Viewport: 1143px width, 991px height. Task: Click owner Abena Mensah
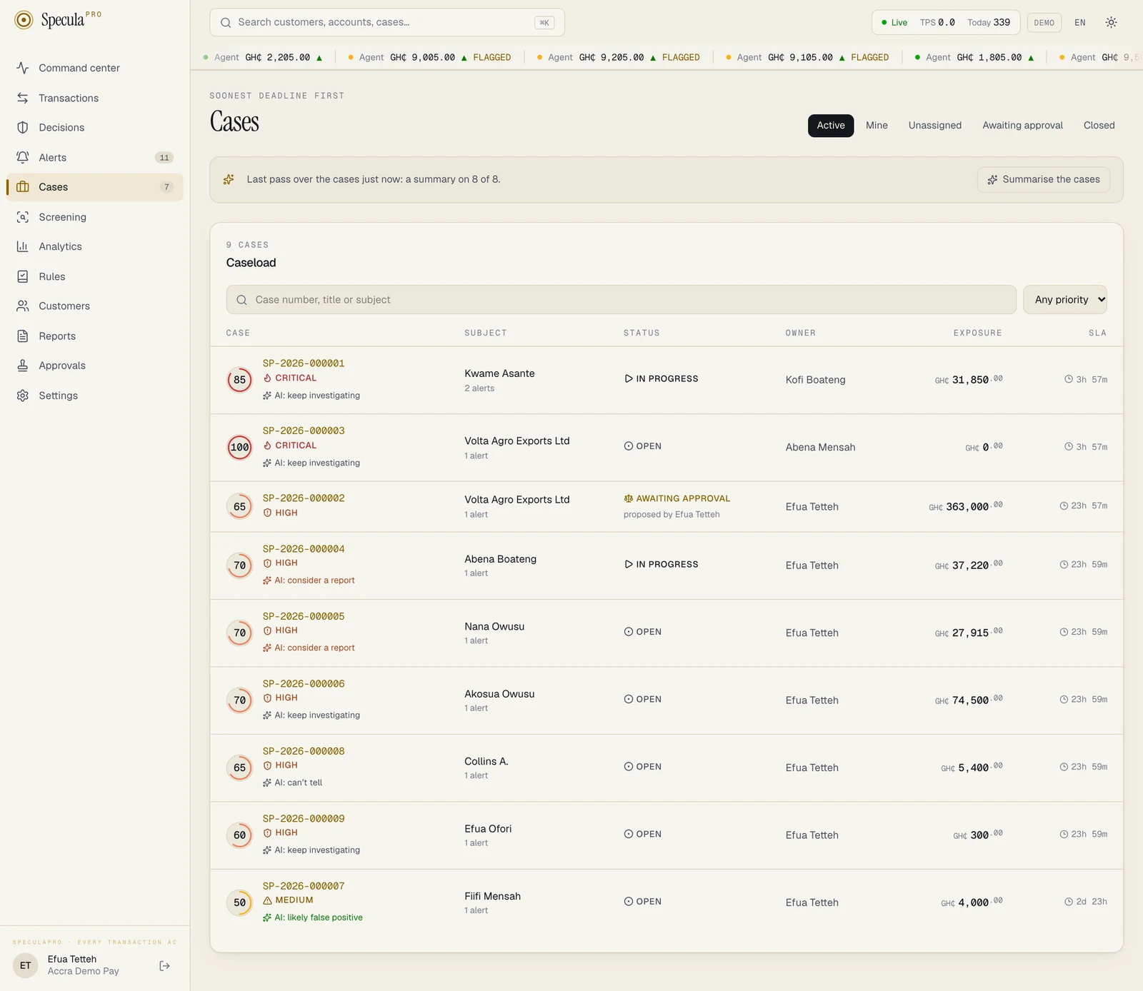click(820, 448)
